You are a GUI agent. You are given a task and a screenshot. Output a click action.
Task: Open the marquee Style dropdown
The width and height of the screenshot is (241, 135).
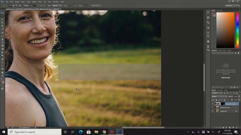click(57, 6)
